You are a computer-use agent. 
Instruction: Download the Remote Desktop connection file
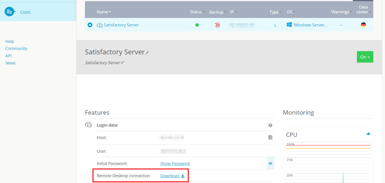(x=170, y=176)
